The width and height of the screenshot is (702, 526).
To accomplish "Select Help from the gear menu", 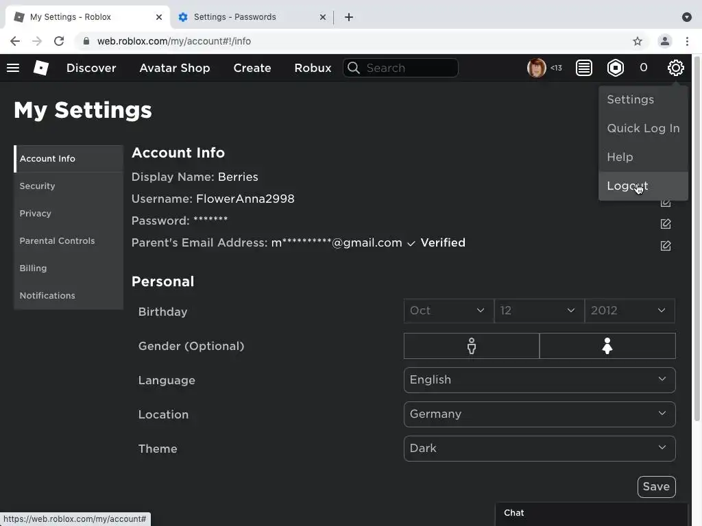I will click(643, 157).
